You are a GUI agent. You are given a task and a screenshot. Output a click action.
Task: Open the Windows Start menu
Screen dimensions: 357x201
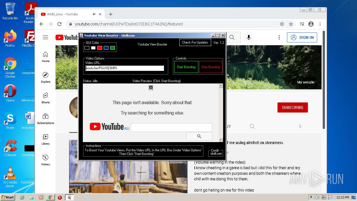click(8, 197)
